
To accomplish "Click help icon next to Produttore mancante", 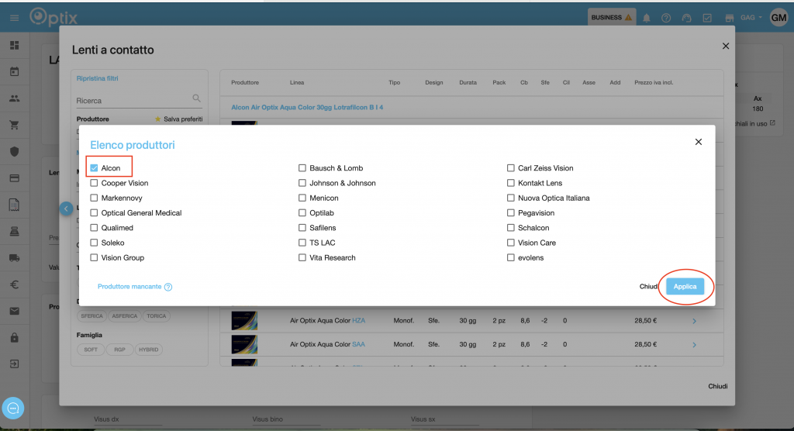I will [168, 287].
